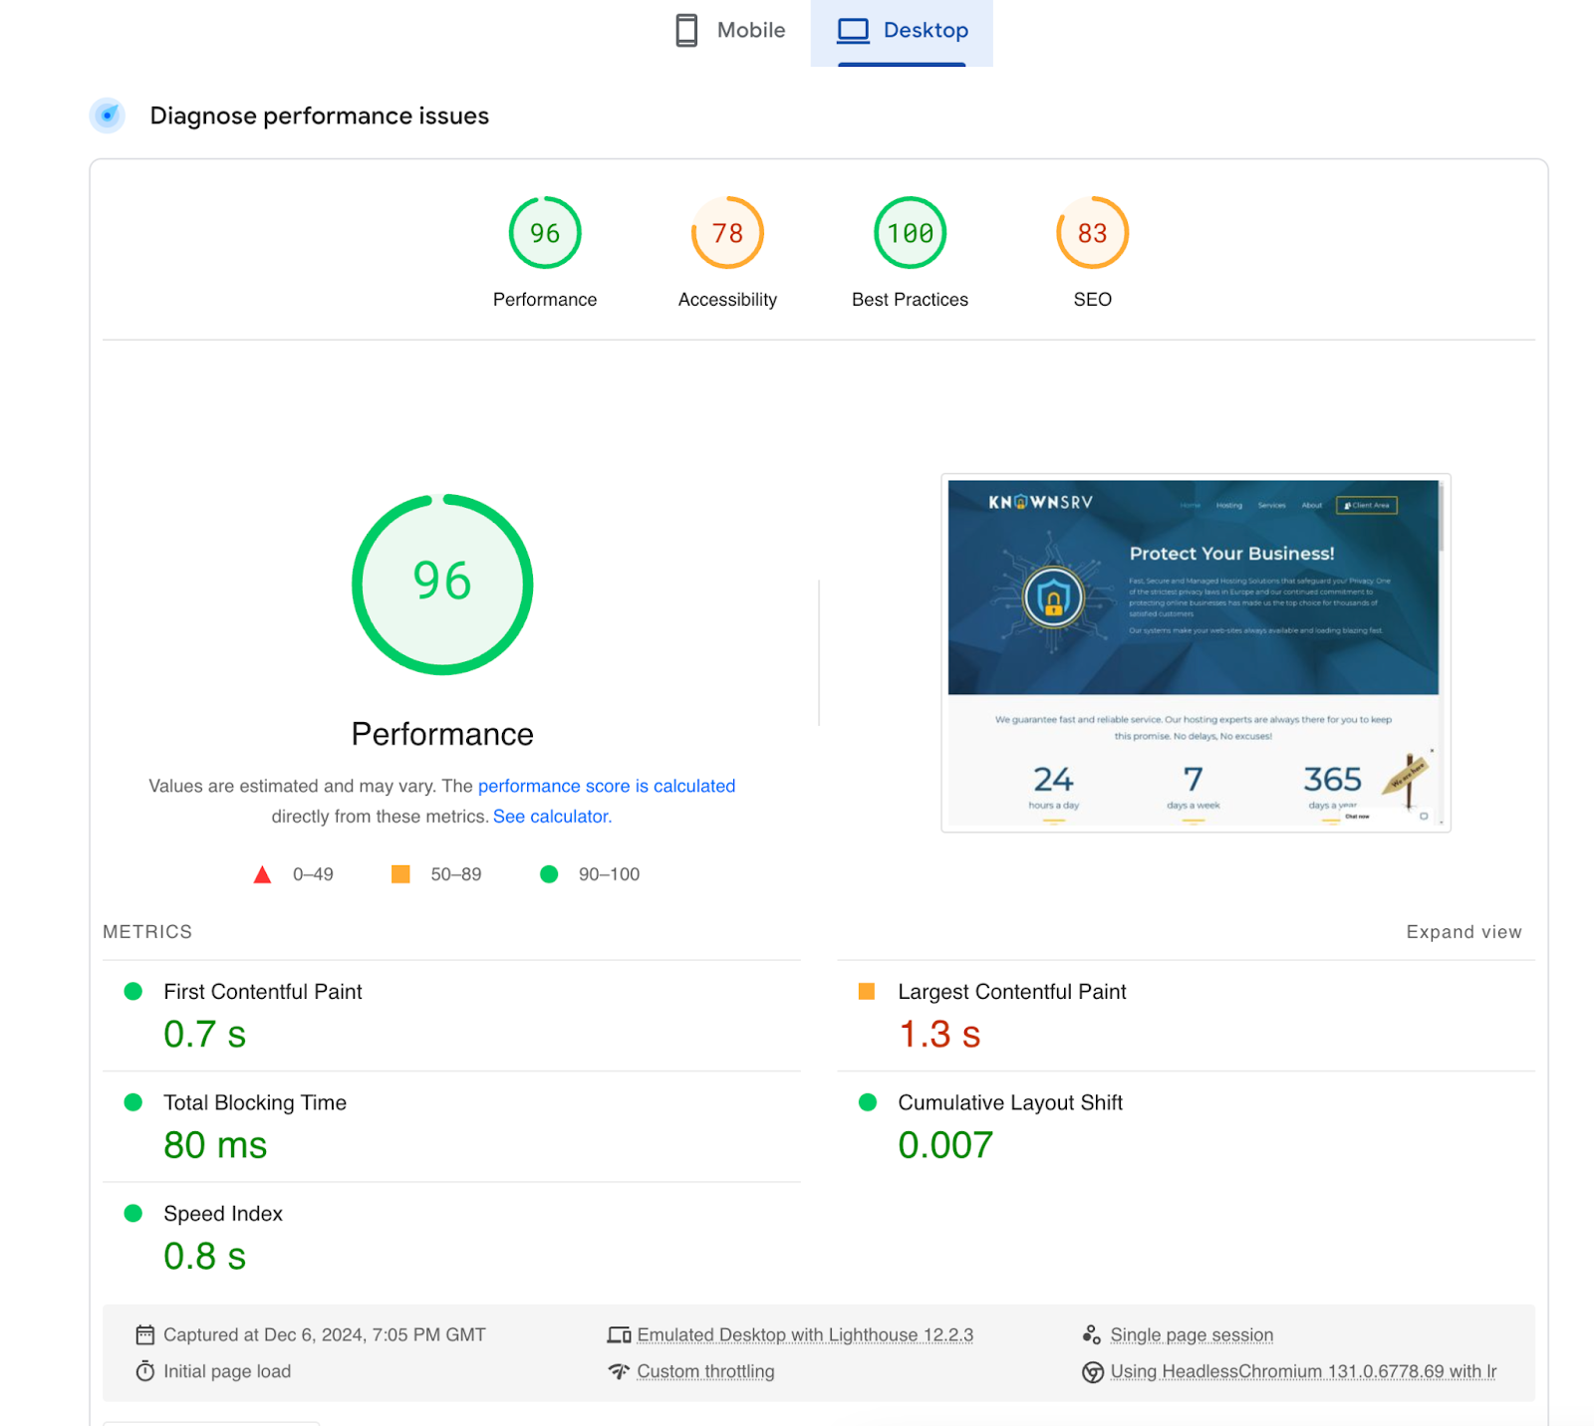
Task: Open the small 96 Performance gauge
Action: point(545,233)
